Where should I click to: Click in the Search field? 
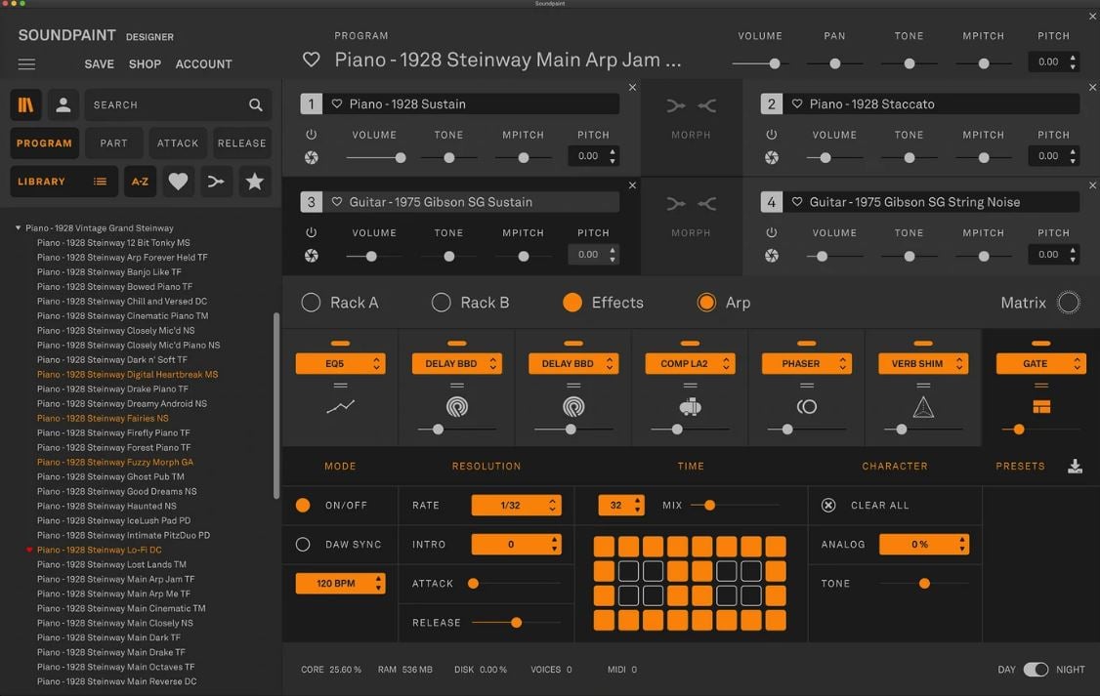tap(166, 104)
